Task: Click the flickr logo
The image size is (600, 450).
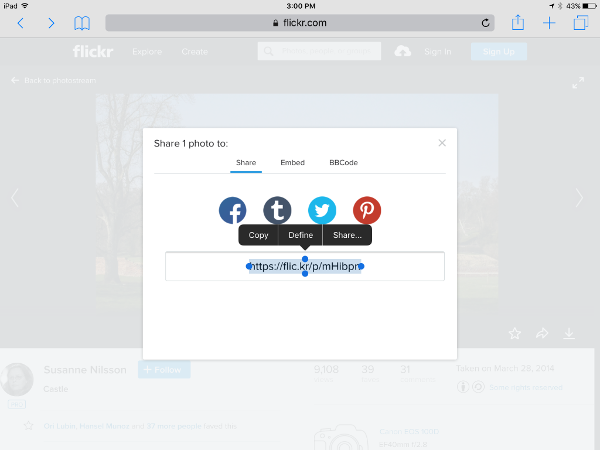Action: 93,52
